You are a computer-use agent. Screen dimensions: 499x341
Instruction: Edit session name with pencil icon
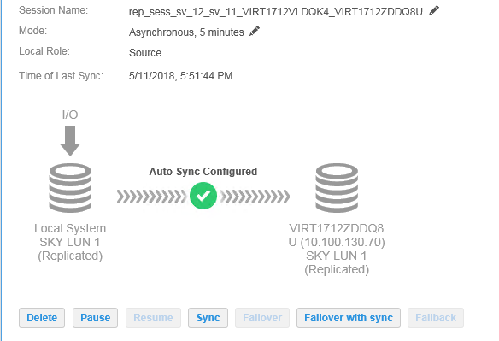(434, 10)
